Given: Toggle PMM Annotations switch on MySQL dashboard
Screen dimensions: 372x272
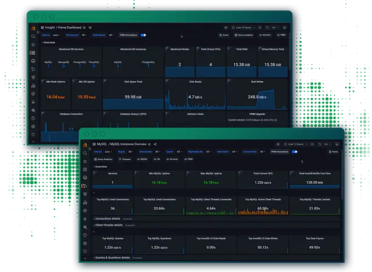Looking at the screenshot, I should (295, 151).
